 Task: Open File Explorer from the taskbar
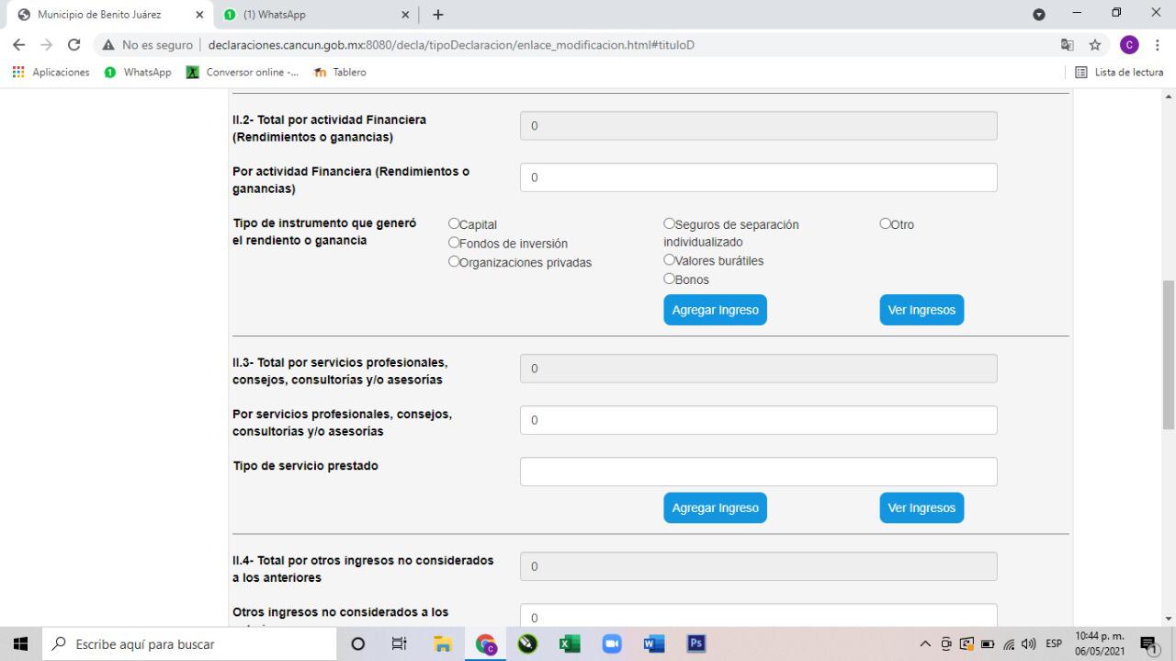(x=443, y=644)
